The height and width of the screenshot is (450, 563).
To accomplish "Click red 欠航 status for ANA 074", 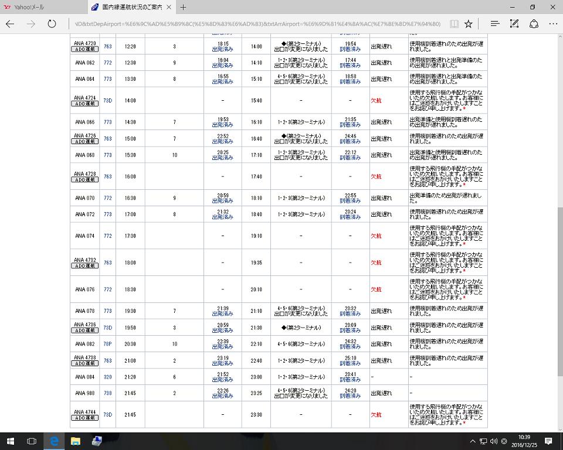I will pyautogui.click(x=376, y=236).
